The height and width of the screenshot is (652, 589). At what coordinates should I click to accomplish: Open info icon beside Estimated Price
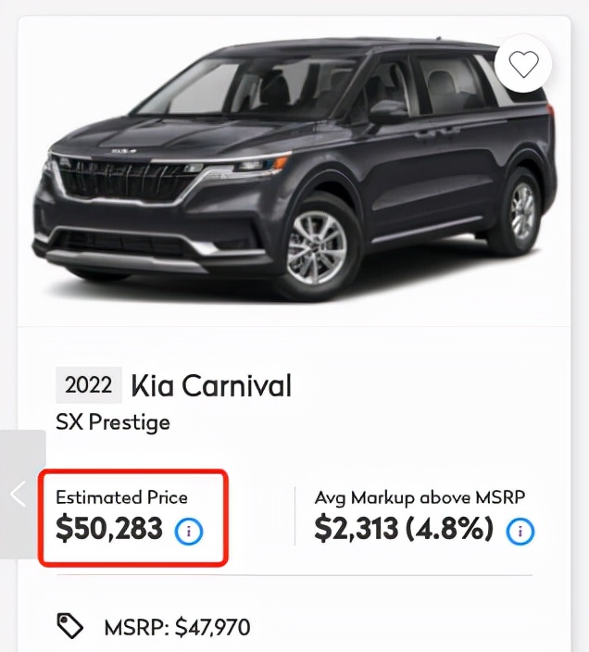pyautogui.click(x=189, y=531)
